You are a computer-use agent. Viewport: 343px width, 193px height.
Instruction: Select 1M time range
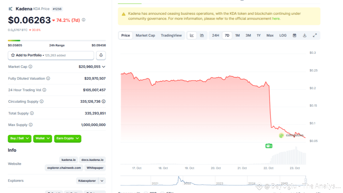coord(237,35)
